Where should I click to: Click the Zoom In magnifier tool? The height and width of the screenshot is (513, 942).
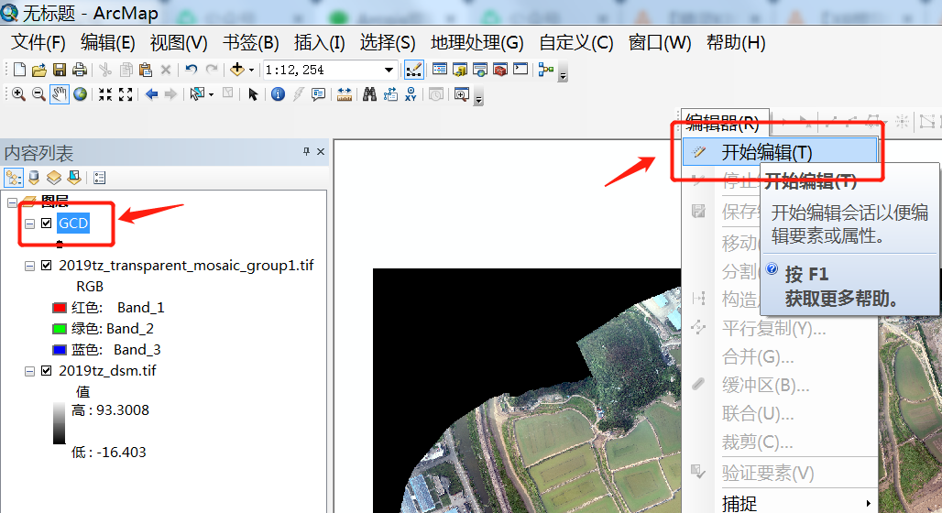18,93
